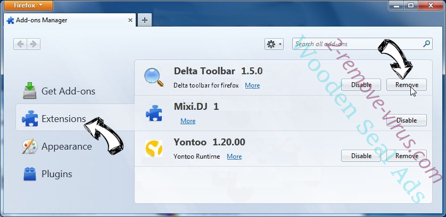This screenshot has height=217, width=446.
Task: Disable the Mixi.DJ extension
Action: pyautogui.click(x=406, y=120)
